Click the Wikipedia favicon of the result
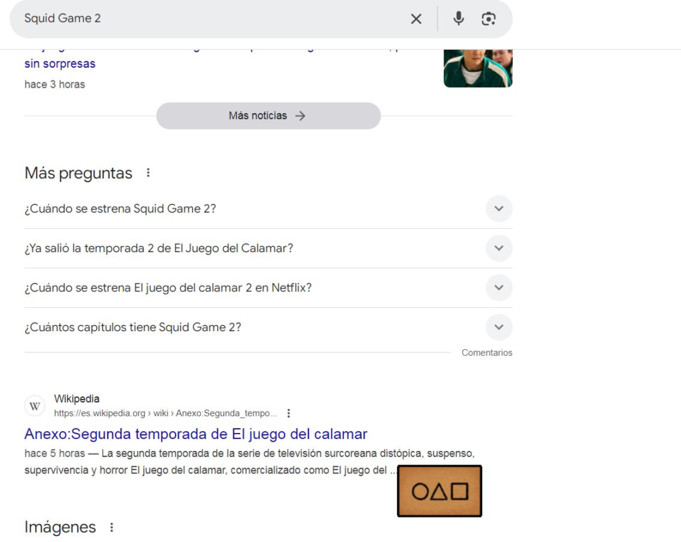Screen dimensions: 681x542 coord(35,406)
